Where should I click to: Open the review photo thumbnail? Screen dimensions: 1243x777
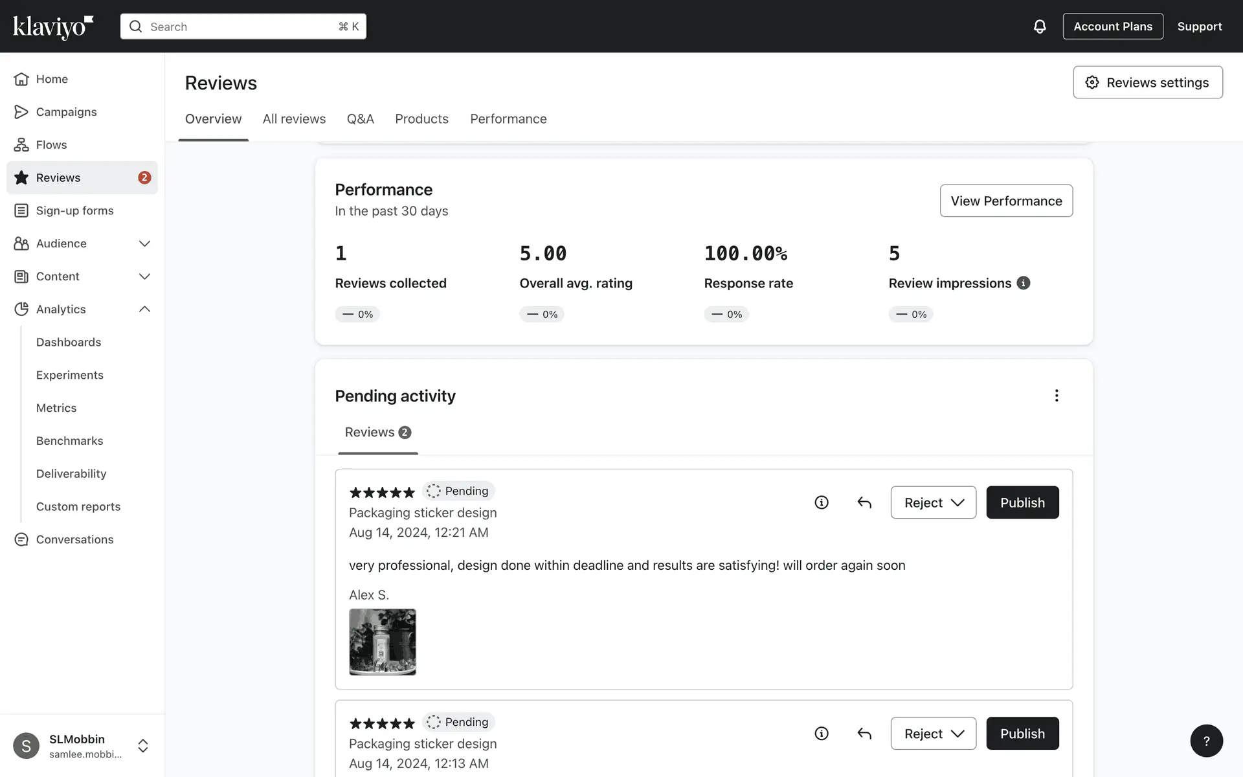(383, 642)
